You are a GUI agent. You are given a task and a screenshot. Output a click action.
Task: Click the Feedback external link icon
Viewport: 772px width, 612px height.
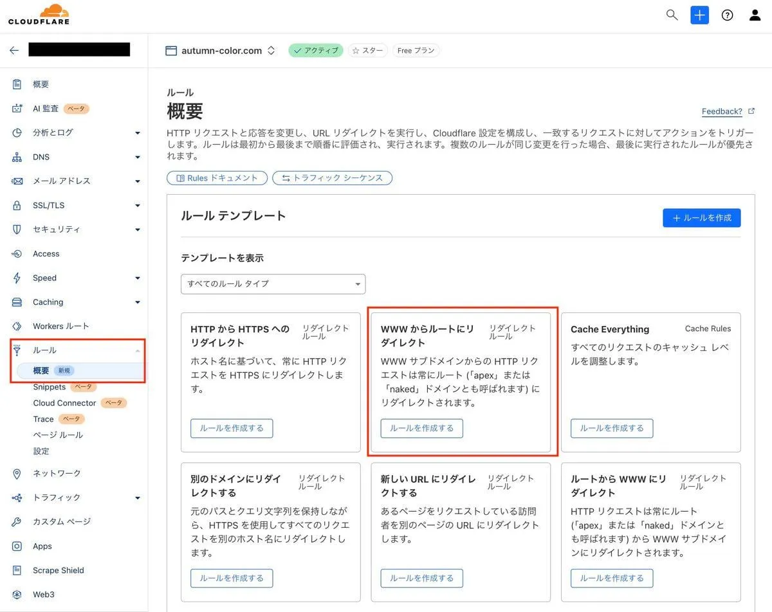(751, 111)
